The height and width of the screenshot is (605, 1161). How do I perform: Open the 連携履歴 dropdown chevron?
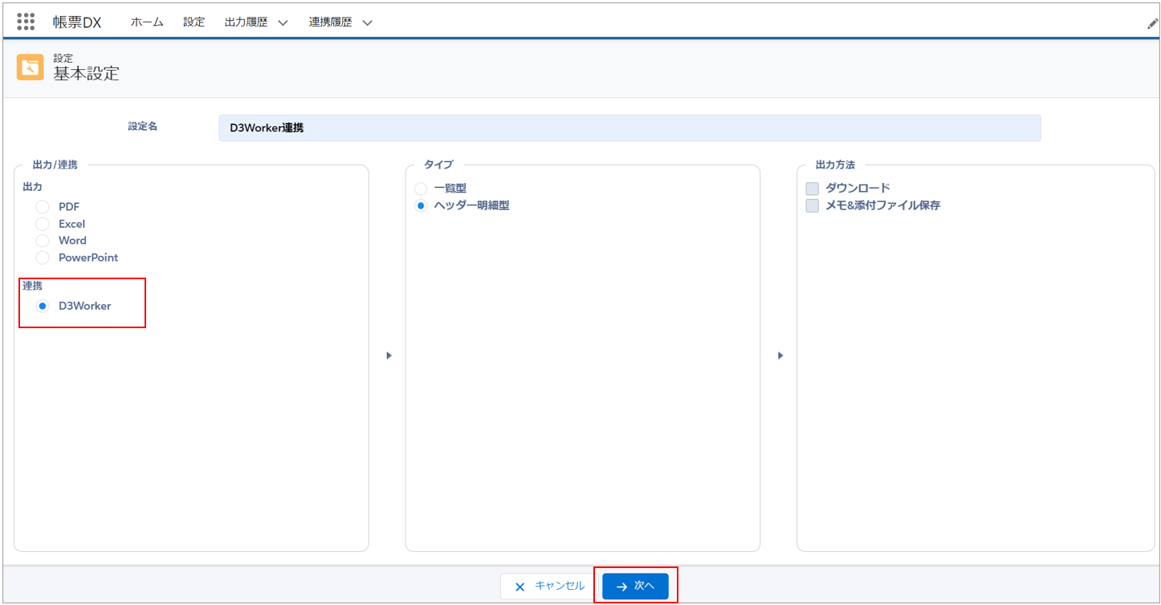367,22
